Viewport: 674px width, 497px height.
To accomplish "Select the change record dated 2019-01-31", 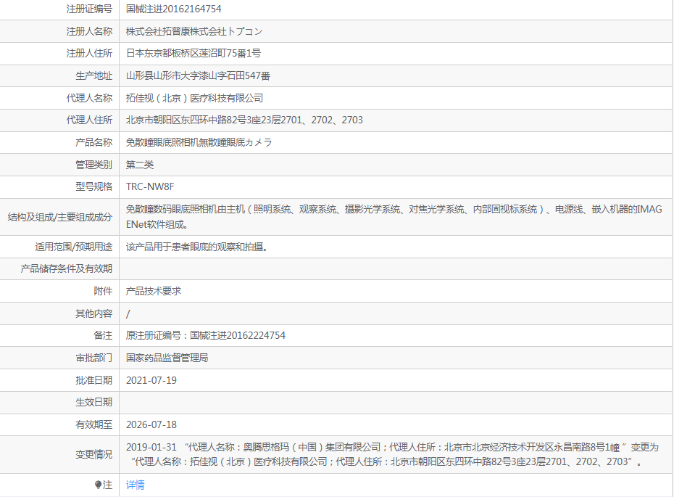I will [x=393, y=454].
